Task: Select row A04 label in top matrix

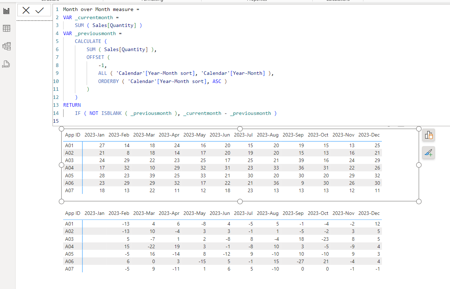Action: [69, 168]
